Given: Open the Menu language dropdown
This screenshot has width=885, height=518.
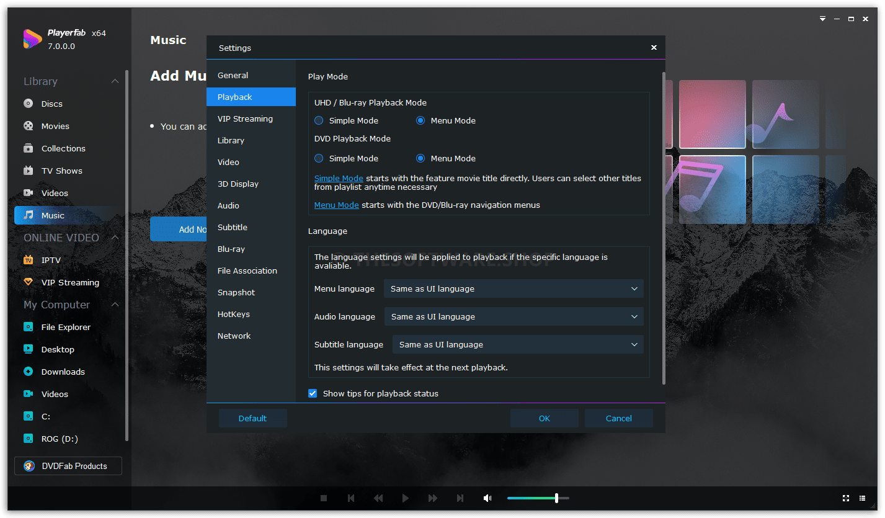Looking at the screenshot, I should point(514,289).
